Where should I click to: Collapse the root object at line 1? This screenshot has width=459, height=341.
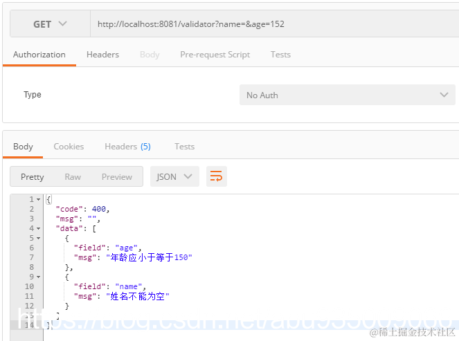click(39, 199)
